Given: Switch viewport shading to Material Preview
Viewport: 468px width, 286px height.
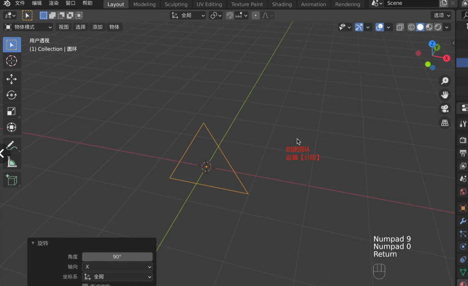Looking at the screenshot, I should click(x=429, y=27).
